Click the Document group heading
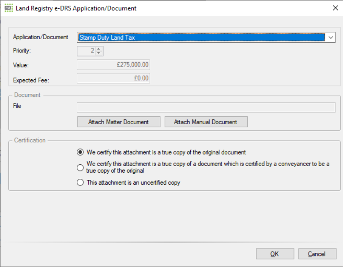 [x=27, y=95]
